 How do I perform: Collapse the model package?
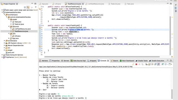tap(9, 19)
